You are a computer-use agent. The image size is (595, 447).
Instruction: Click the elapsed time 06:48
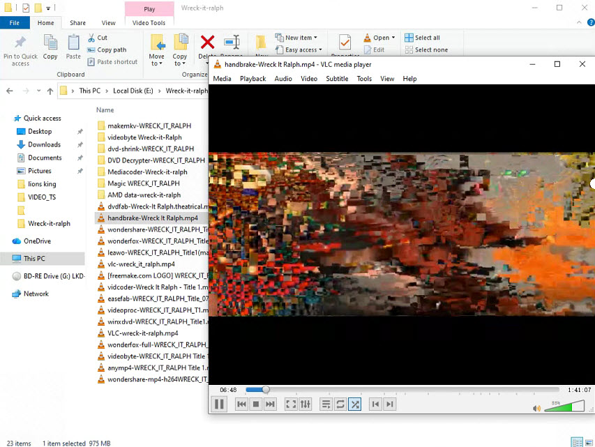(228, 390)
